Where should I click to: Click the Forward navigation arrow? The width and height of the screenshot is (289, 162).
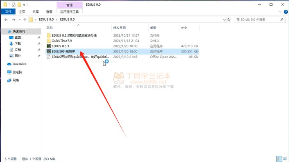(x=14, y=20)
